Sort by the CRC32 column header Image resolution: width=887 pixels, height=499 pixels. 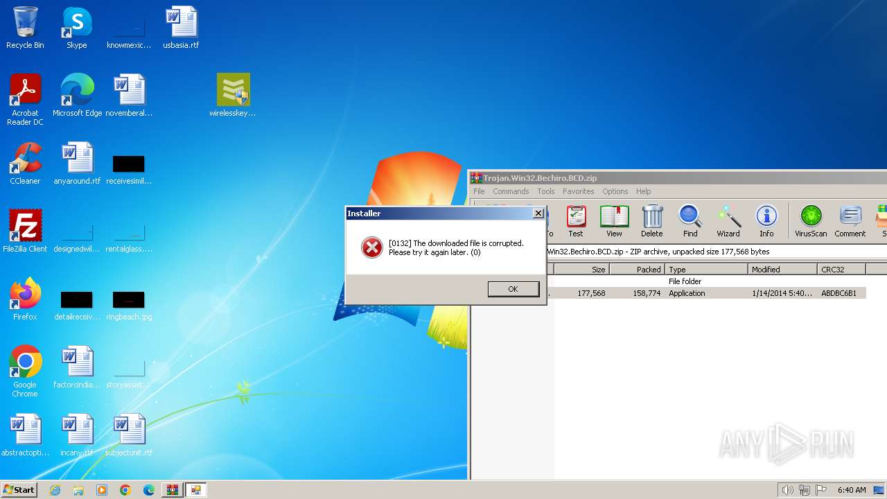click(841, 270)
